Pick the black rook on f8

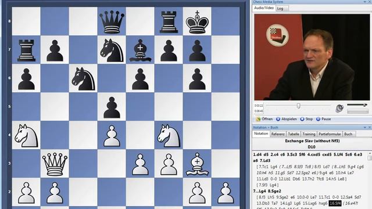pyautogui.click(x=169, y=22)
